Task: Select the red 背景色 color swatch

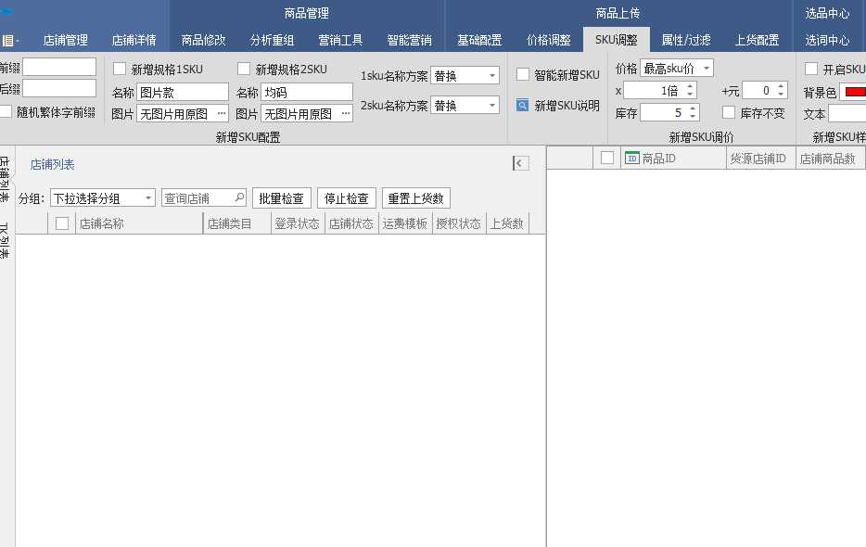Action: coord(854,92)
